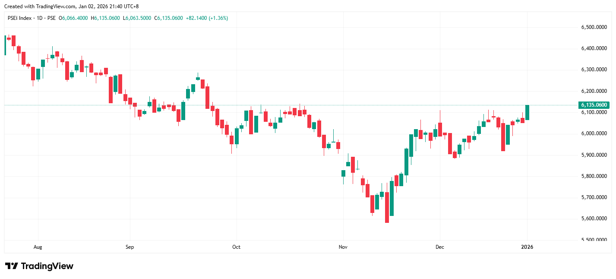Select the Nov label on time axis

click(x=343, y=247)
